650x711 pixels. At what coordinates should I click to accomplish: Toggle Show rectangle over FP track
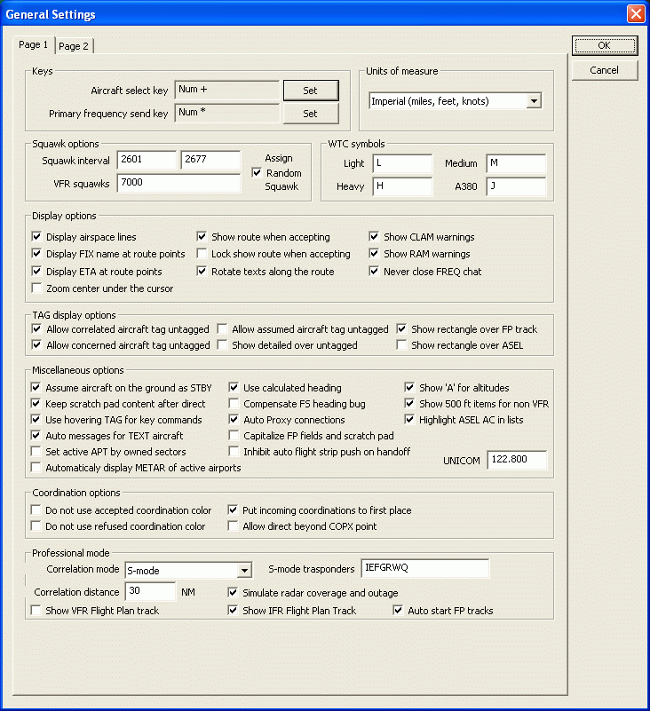pos(401,328)
